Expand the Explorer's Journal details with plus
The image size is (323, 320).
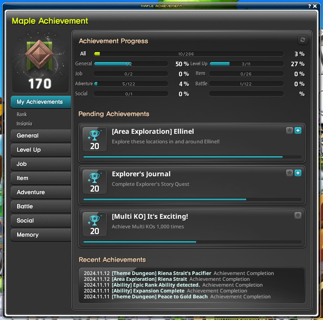[298, 173]
